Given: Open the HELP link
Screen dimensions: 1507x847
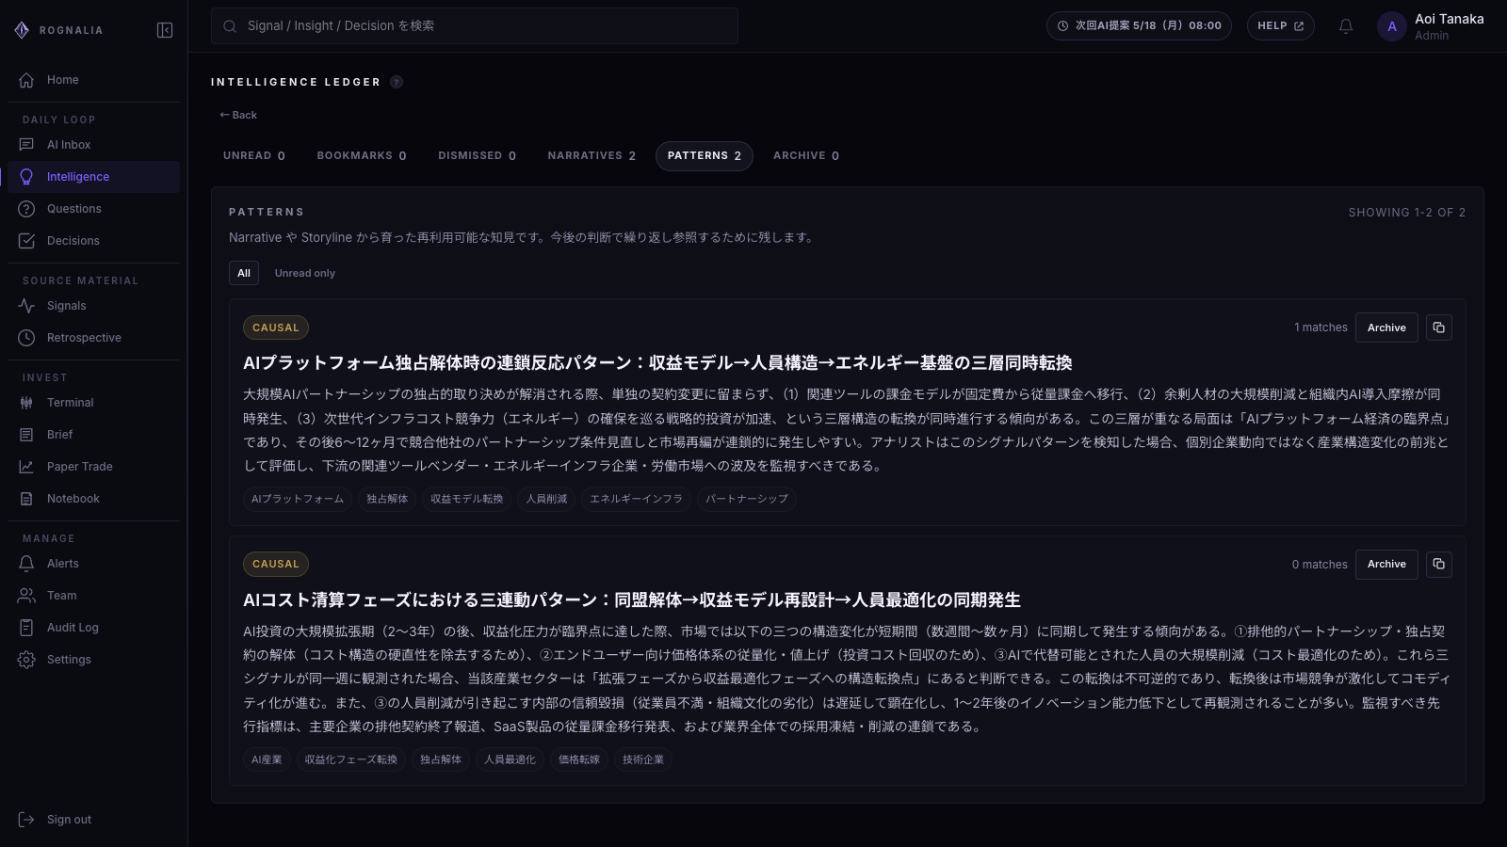Looking at the screenshot, I should click(x=1281, y=26).
